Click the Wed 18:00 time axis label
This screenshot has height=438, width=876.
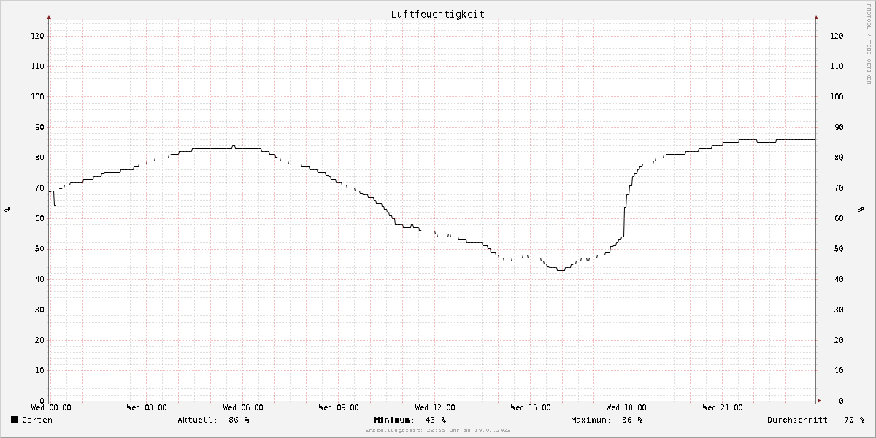627,407
